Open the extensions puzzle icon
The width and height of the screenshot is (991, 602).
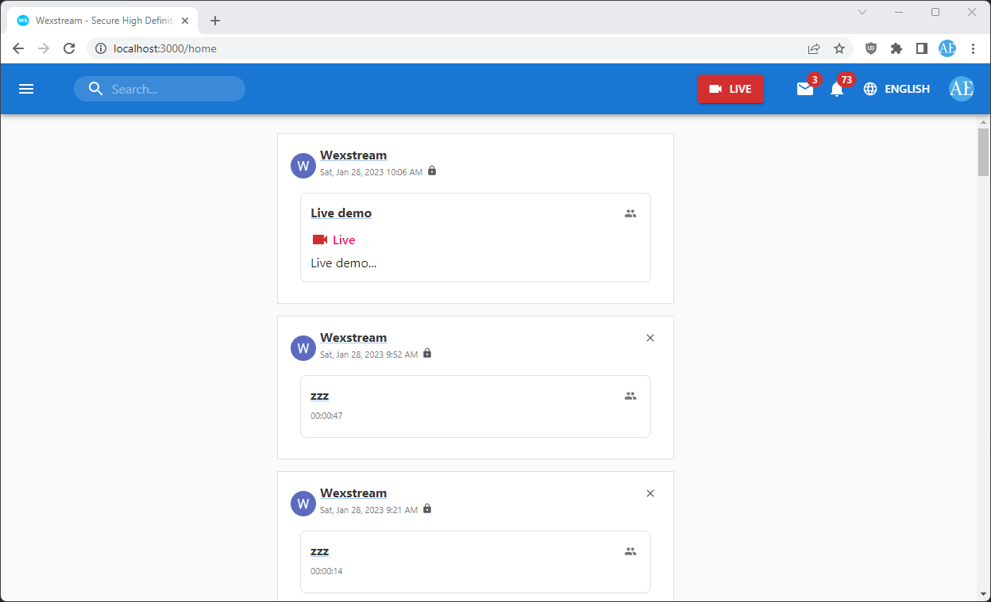(x=897, y=48)
